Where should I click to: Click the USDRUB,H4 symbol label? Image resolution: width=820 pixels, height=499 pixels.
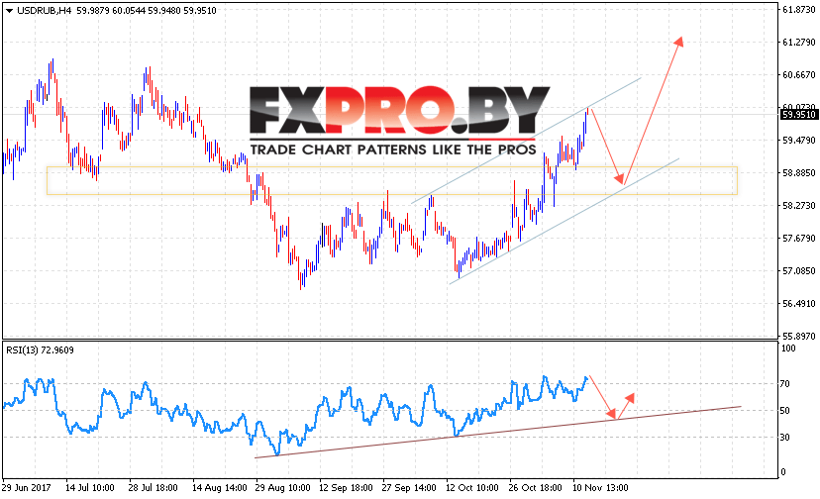pos(45,11)
